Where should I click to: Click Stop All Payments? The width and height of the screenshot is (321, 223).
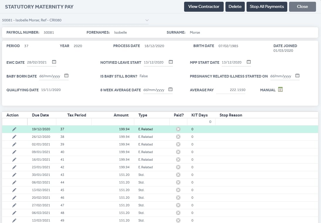[267, 7]
